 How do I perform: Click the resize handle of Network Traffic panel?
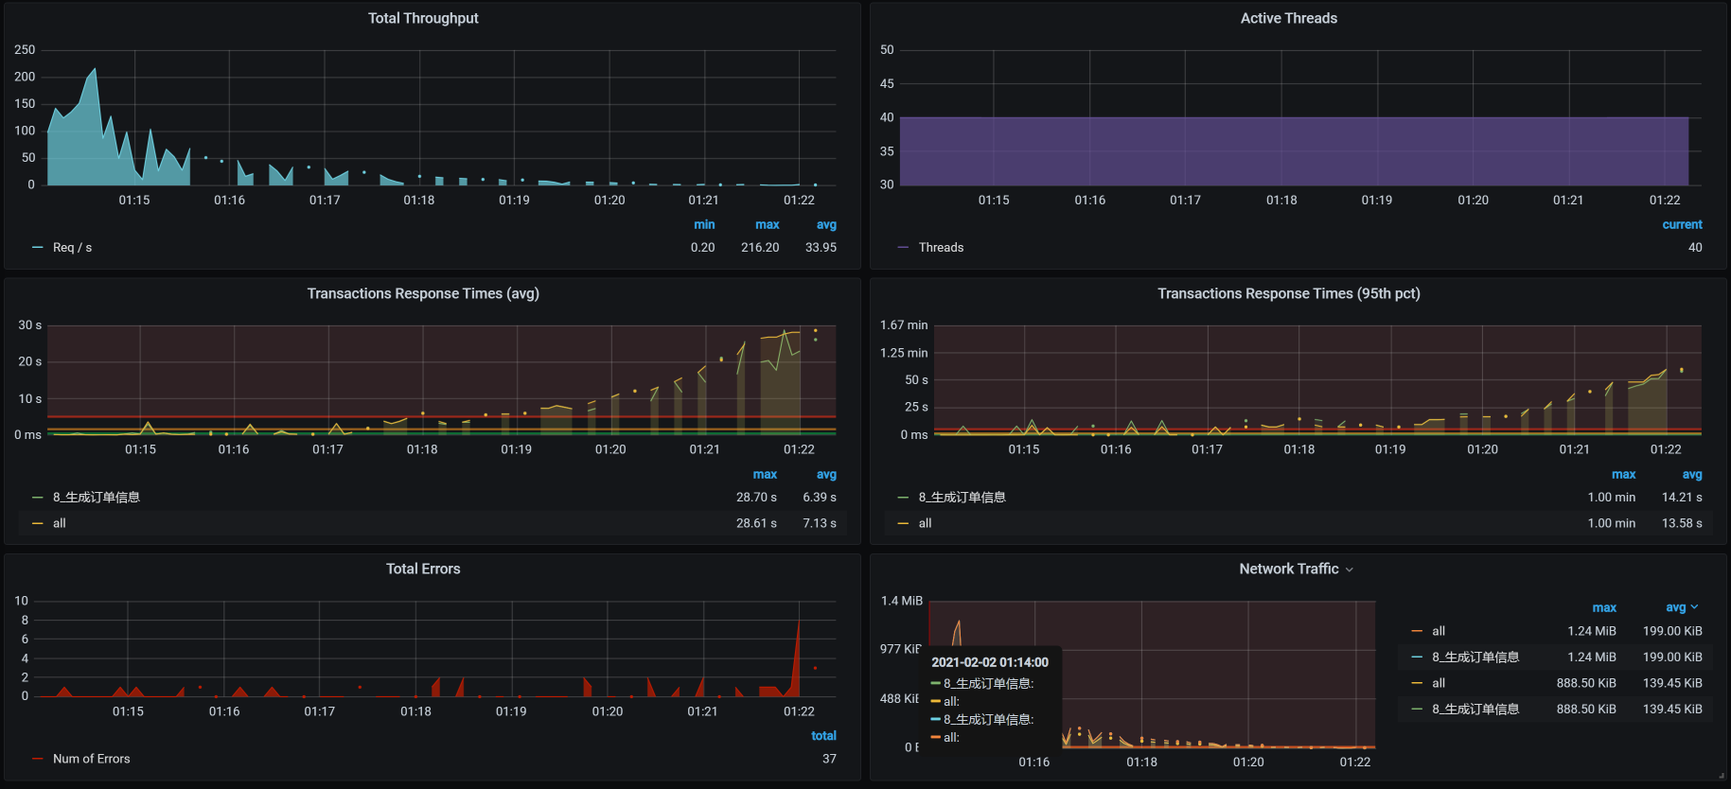tap(1721, 776)
